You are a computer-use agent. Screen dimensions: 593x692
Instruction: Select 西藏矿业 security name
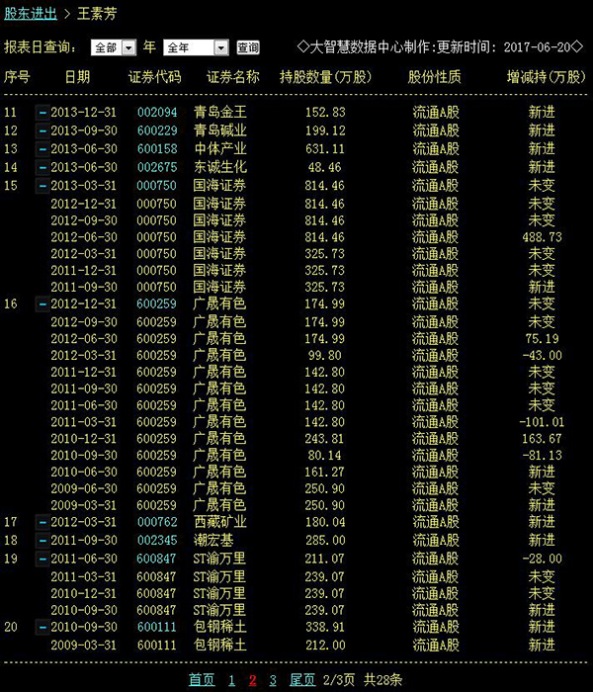pos(220,523)
